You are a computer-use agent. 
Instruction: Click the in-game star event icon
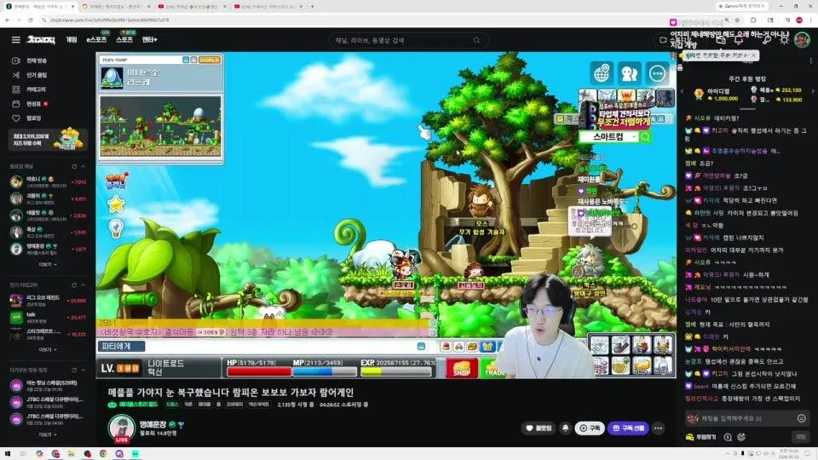pos(116,204)
